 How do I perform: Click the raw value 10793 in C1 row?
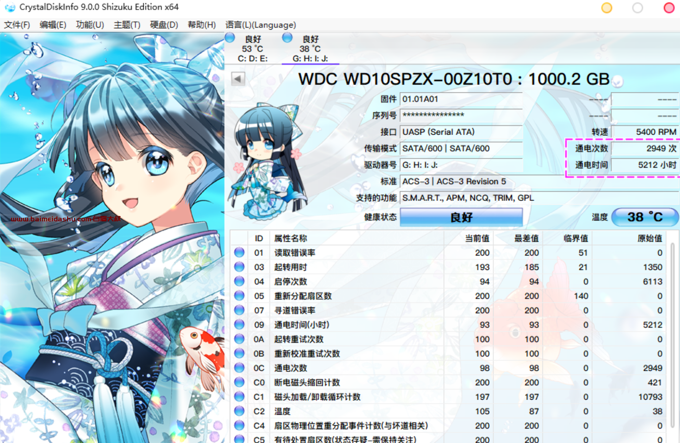point(650,397)
